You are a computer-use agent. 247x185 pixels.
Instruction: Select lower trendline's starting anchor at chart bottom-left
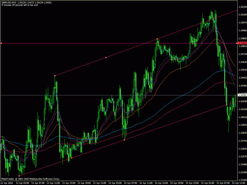(x=19, y=176)
